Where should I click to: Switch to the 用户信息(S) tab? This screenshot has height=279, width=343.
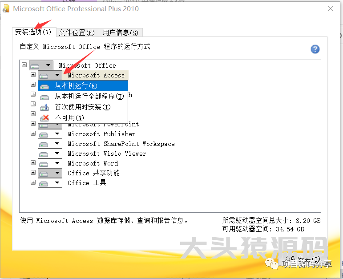click(121, 32)
